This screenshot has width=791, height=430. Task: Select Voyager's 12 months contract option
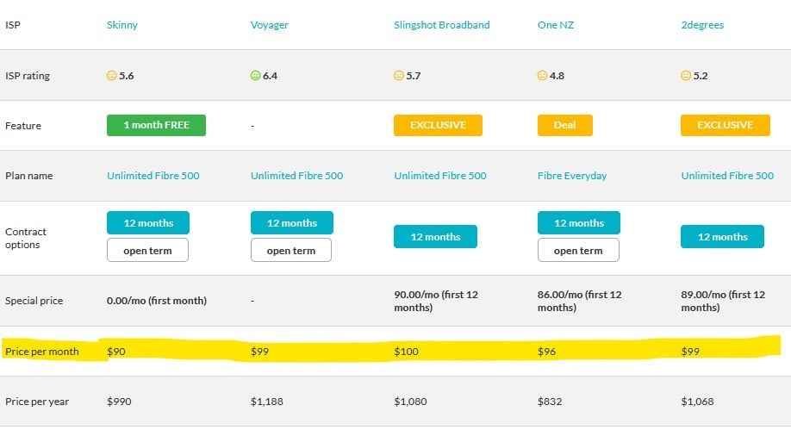coord(291,223)
